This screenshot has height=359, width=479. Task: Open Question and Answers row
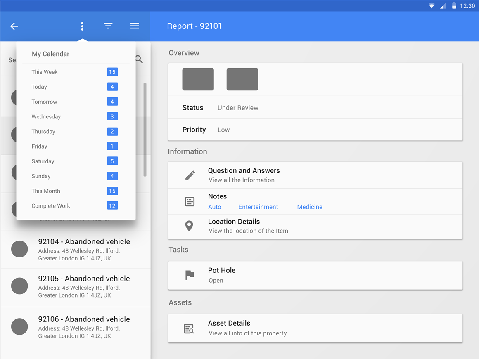pyautogui.click(x=315, y=175)
